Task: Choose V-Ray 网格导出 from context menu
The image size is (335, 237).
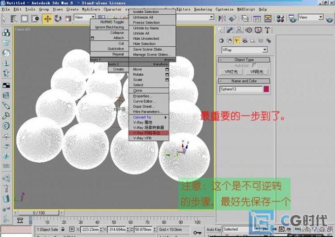Action: click(149, 133)
